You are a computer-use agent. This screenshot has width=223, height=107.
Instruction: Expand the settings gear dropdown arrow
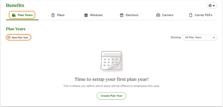point(214,6)
